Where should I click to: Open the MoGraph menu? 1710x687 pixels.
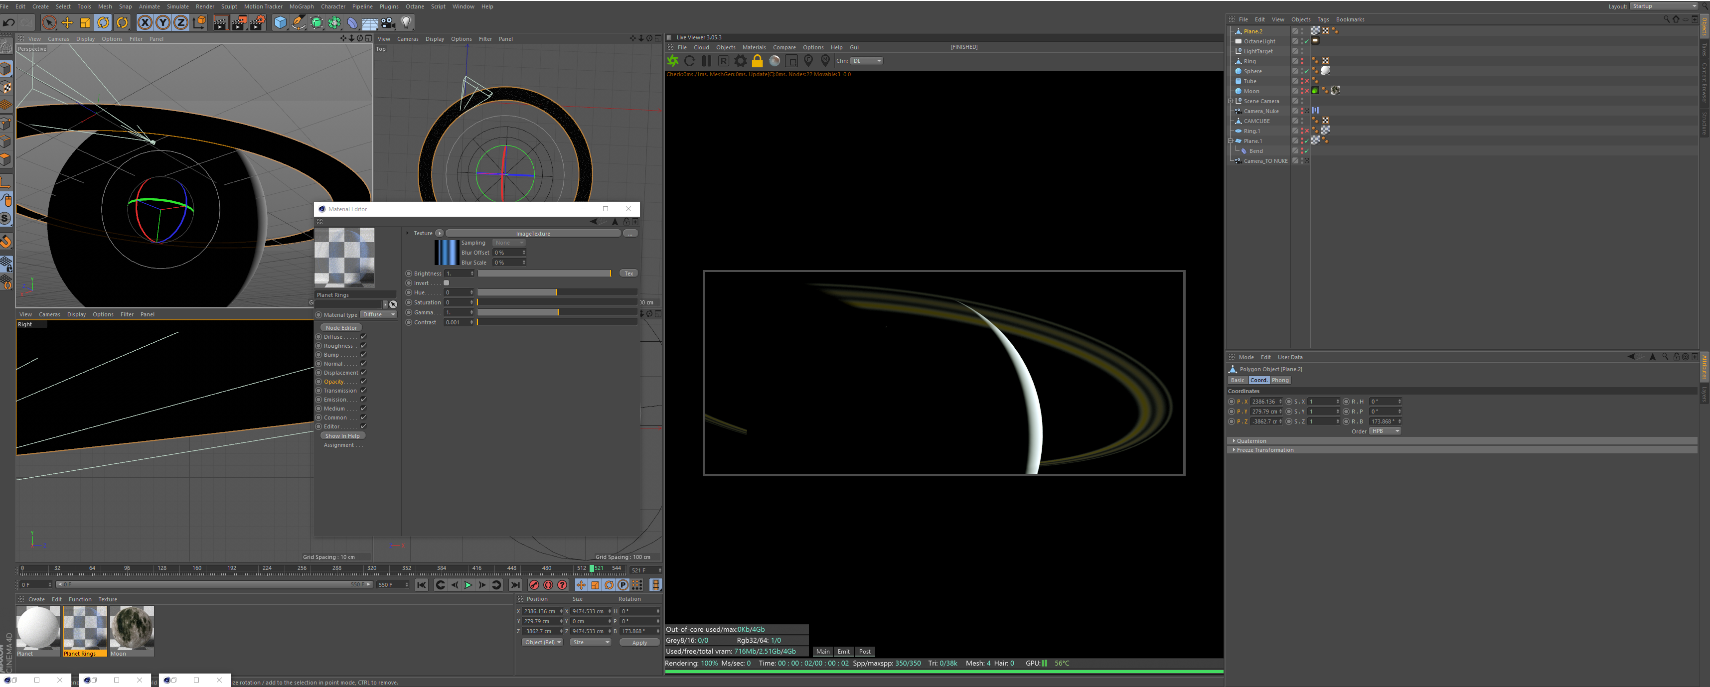click(302, 6)
